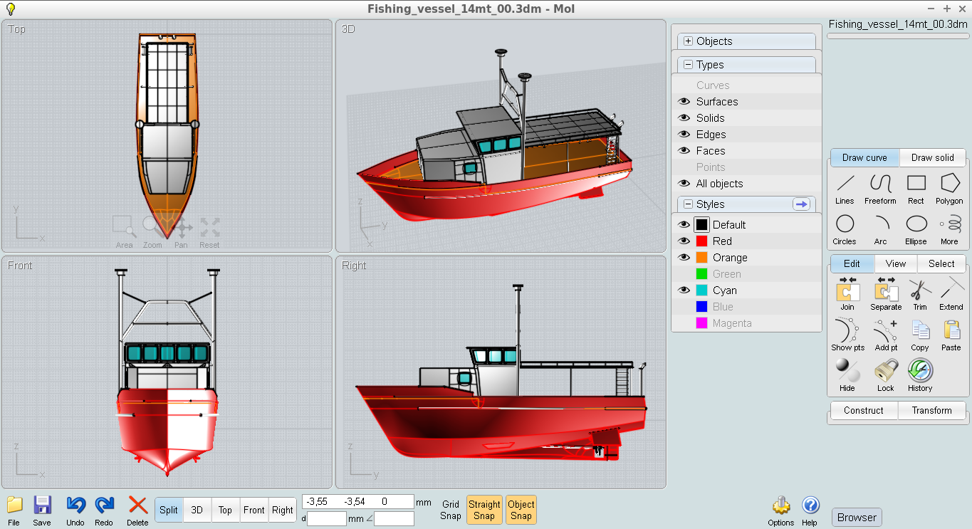Click the Red color swatch

(701, 241)
